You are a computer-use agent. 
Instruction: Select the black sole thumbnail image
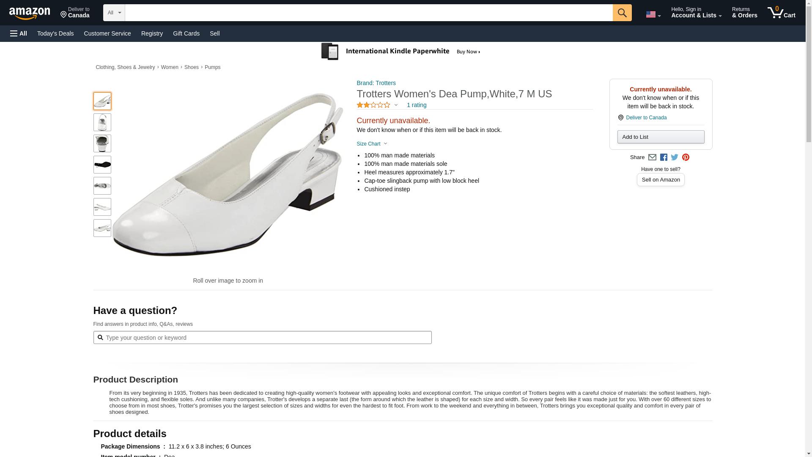[102, 165]
